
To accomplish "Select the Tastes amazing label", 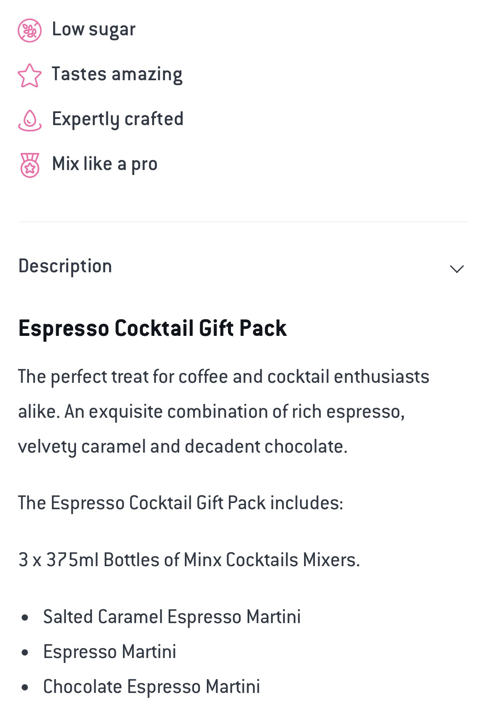I will pos(117,74).
